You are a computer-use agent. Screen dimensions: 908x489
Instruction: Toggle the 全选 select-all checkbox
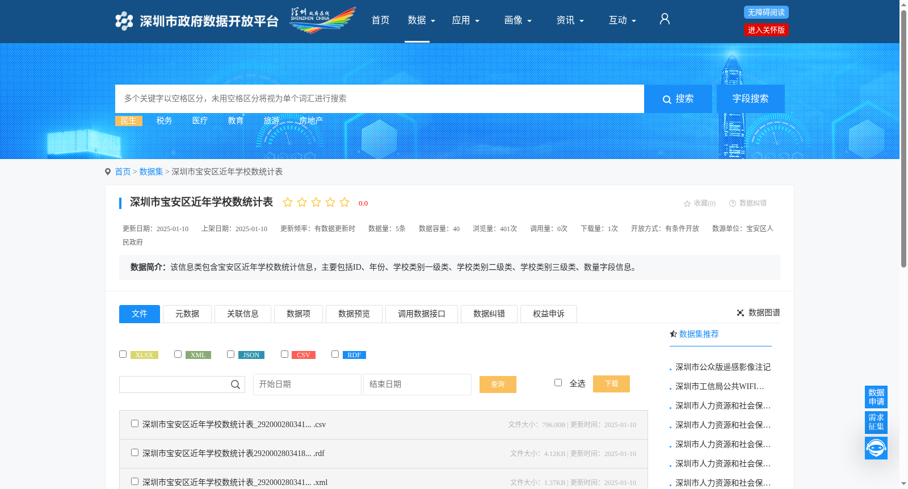pyautogui.click(x=558, y=383)
